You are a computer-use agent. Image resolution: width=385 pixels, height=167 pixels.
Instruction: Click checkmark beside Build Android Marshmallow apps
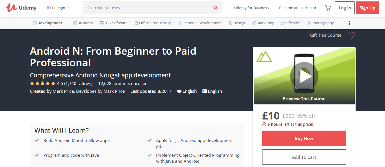click(x=37, y=140)
